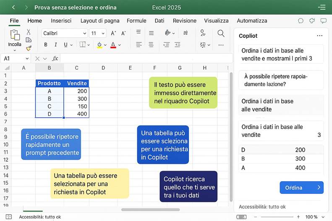Click in the formula bar input
This screenshot has height=221, width=332.
pyautogui.click(x=146, y=58)
